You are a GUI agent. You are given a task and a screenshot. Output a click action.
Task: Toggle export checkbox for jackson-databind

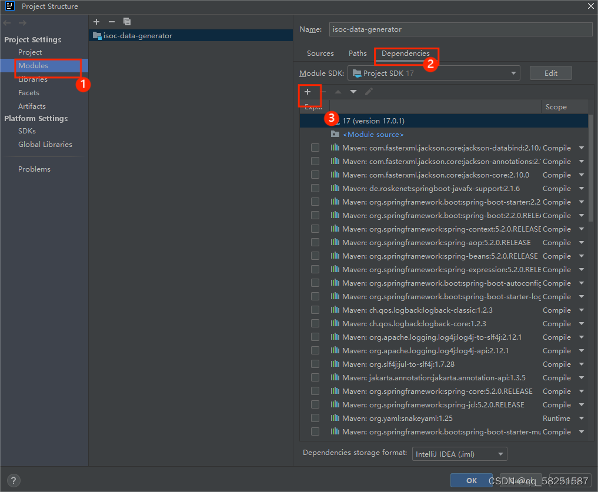(315, 148)
